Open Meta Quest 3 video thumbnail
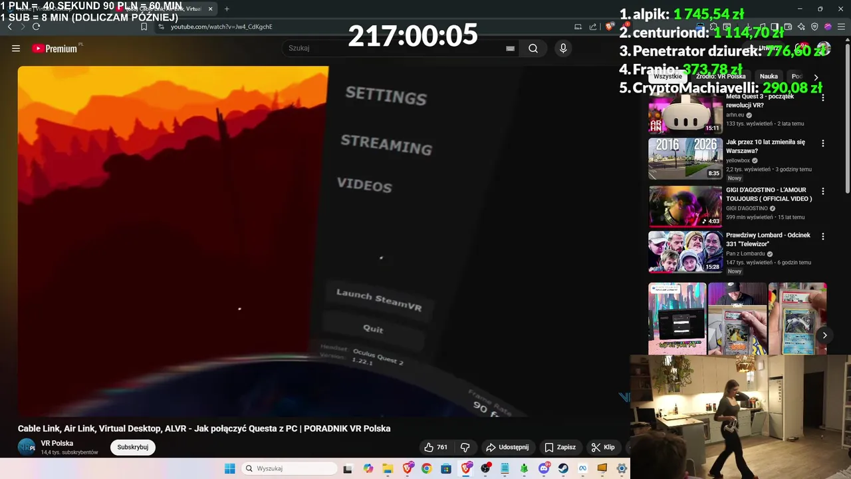Screen dimensions: 851x479 point(685,113)
